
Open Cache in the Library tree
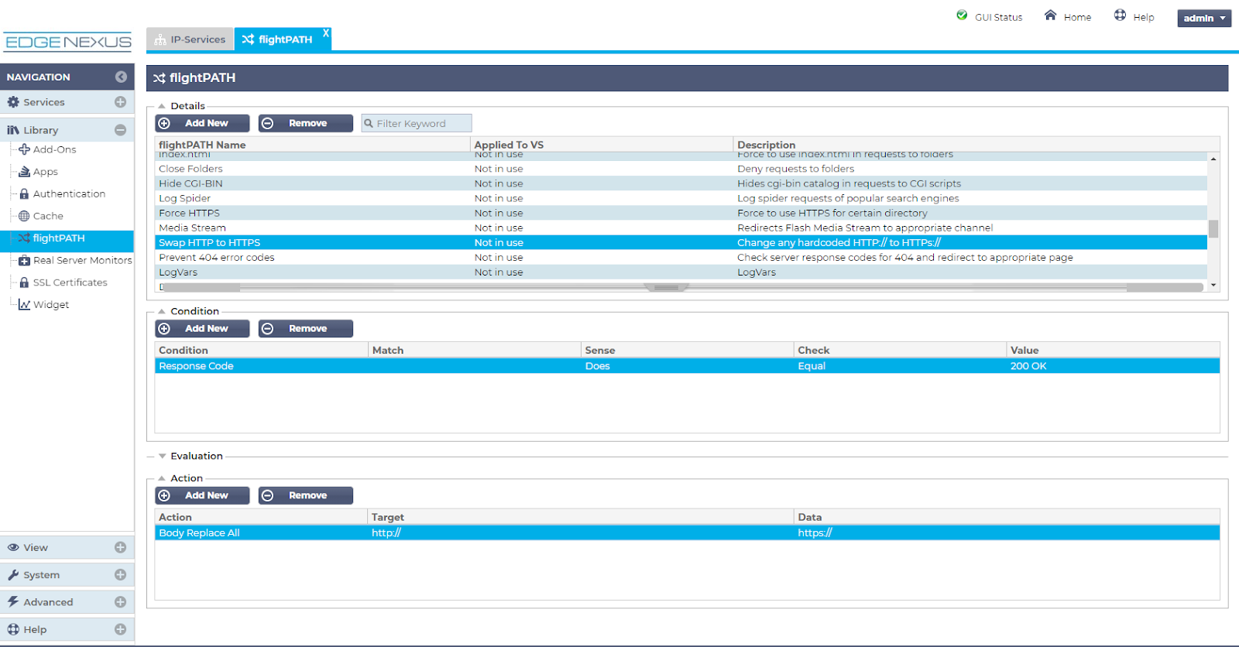coord(48,216)
